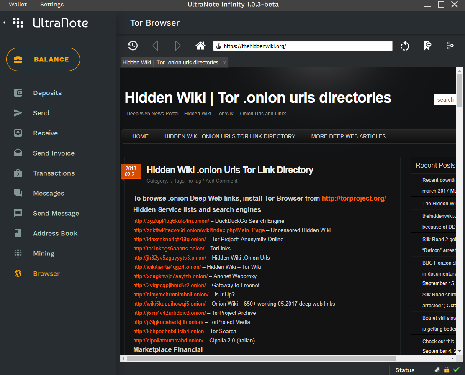Open the Anonet Webproxy onion link
465x375 pixels.
170,276
